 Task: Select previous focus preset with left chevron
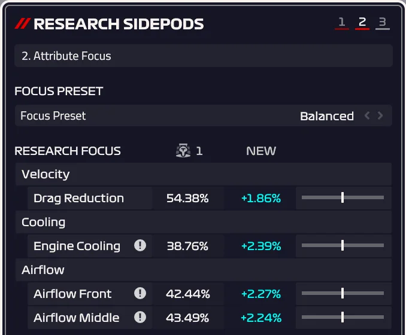point(367,115)
